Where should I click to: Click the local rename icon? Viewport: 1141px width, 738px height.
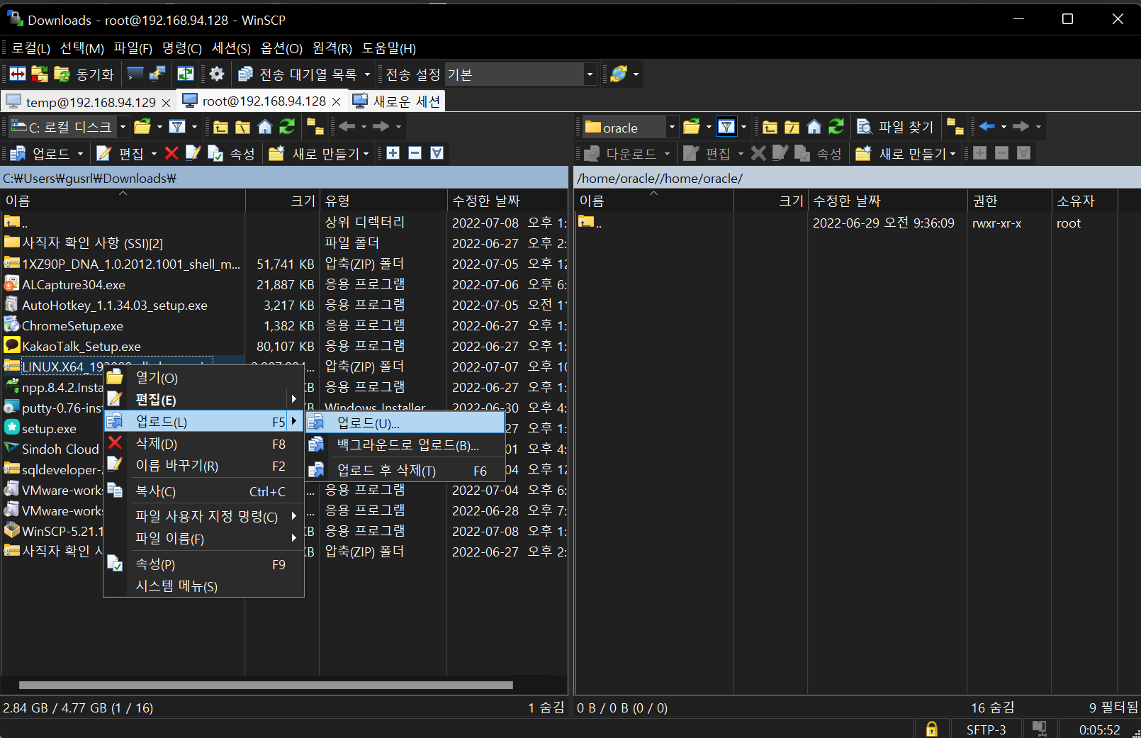click(193, 153)
